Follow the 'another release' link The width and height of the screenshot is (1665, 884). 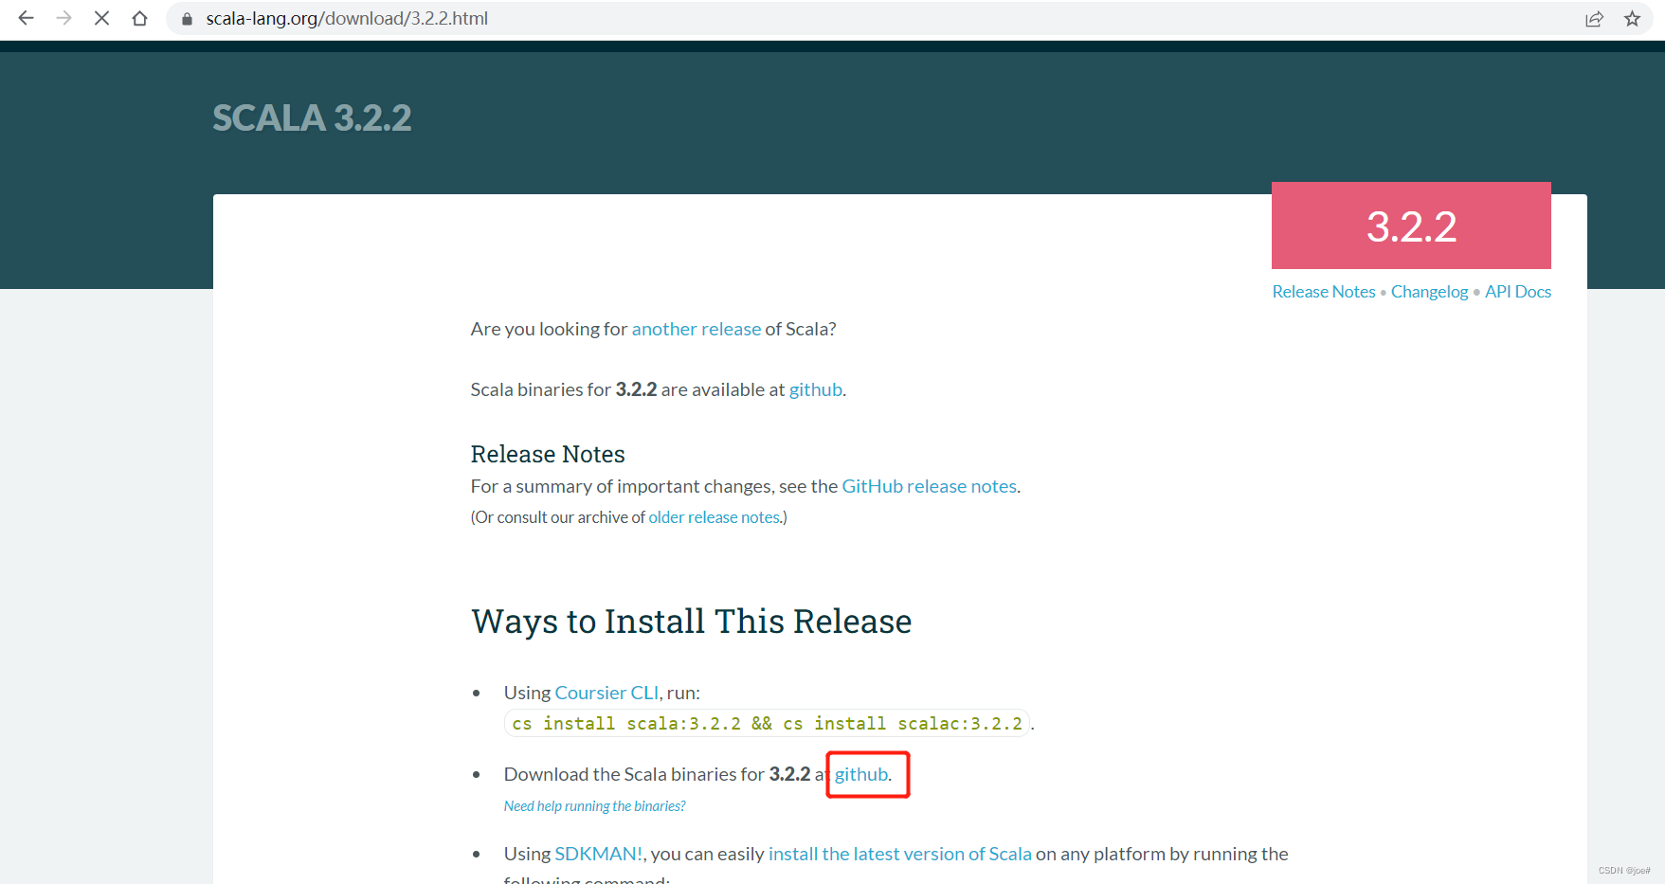click(696, 329)
